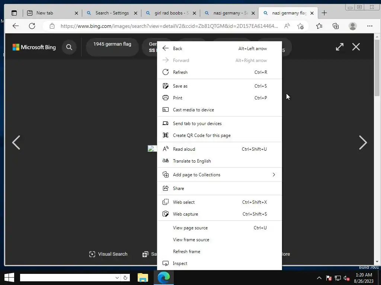
Task: Choose View frame source
Action: pos(220,240)
